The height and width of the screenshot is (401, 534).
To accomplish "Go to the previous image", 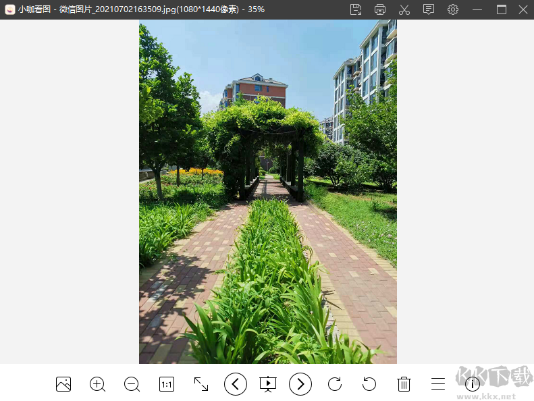I will [x=235, y=384].
